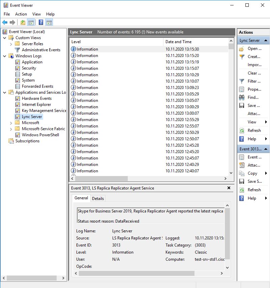Click the Save Selected Events floppy icon
Screen dimensions: 270x288
(x=242, y=181)
